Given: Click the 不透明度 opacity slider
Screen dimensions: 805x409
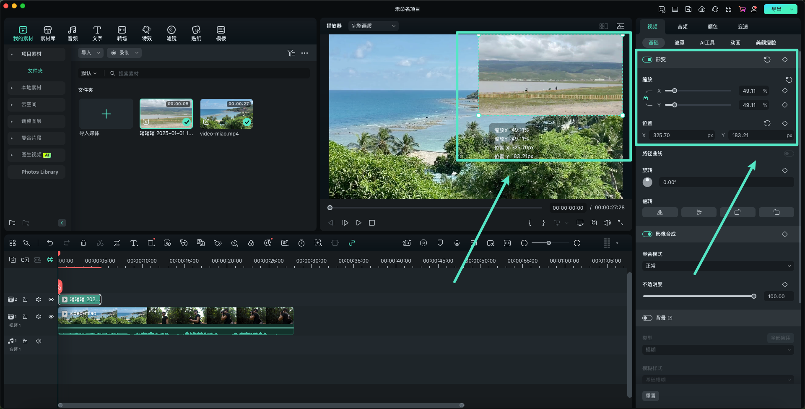Looking at the screenshot, I should [699, 296].
